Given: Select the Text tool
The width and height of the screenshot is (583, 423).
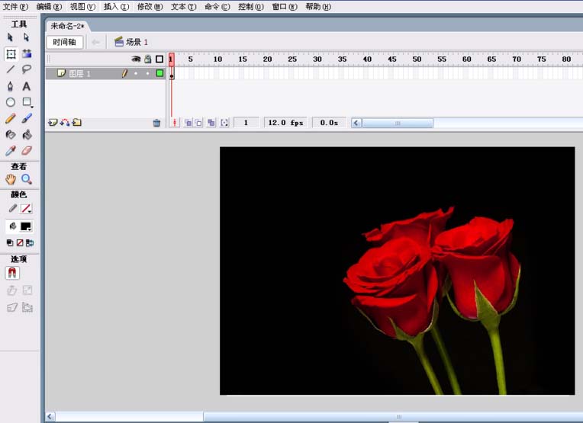Looking at the screenshot, I should coord(27,86).
